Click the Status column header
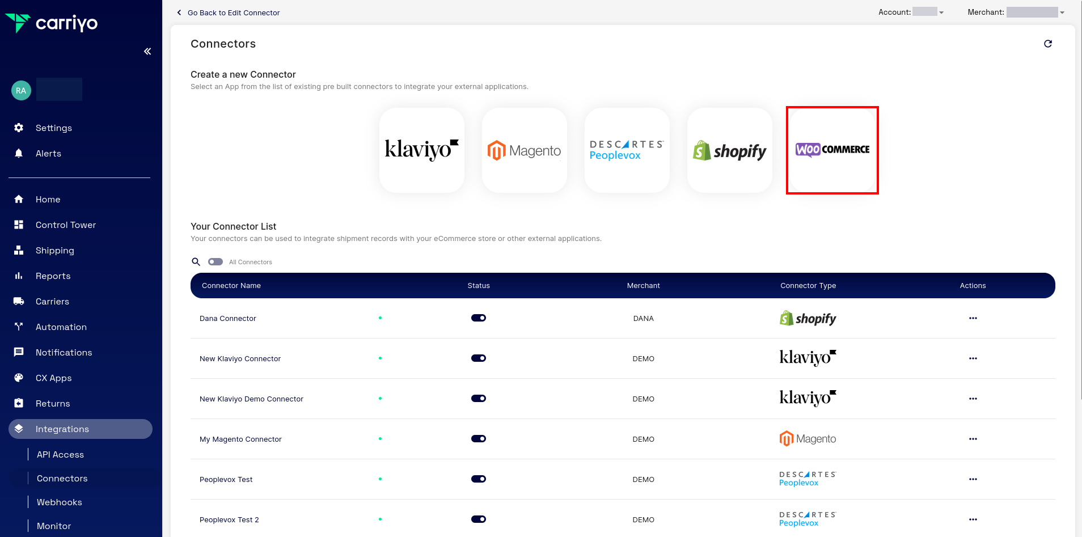Viewport: 1082px width, 537px height. [479, 285]
